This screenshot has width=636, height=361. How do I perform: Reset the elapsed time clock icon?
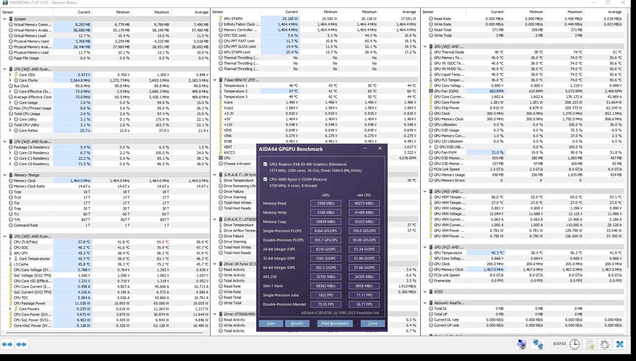coord(574,344)
